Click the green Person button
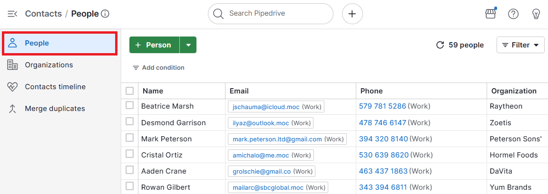This screenshot has width=548, height=194. (x=154, y=45)
